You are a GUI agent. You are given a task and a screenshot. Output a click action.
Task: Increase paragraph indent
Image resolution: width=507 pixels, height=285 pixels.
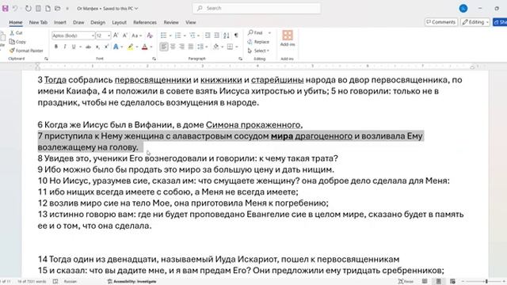pyautogui.click(x=216, y=35)
